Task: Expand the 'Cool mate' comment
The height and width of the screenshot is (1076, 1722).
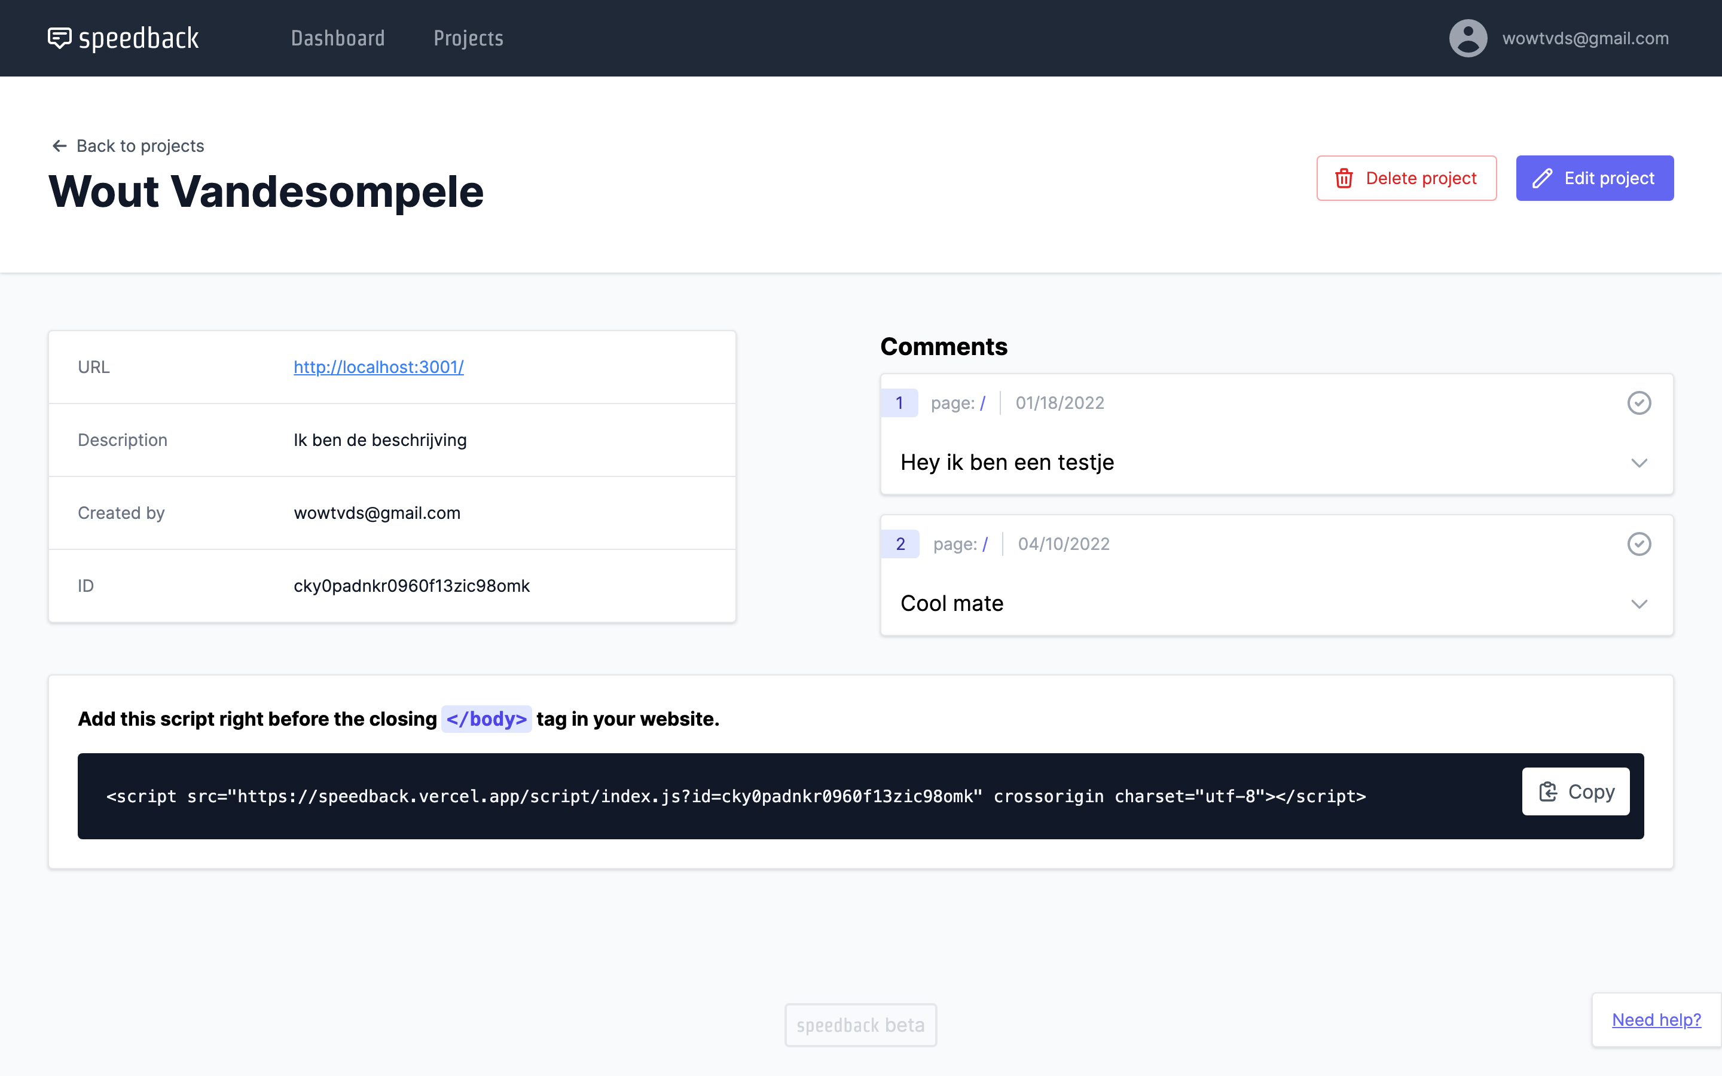Action: pyautogui.click(x=1639, y=604)
